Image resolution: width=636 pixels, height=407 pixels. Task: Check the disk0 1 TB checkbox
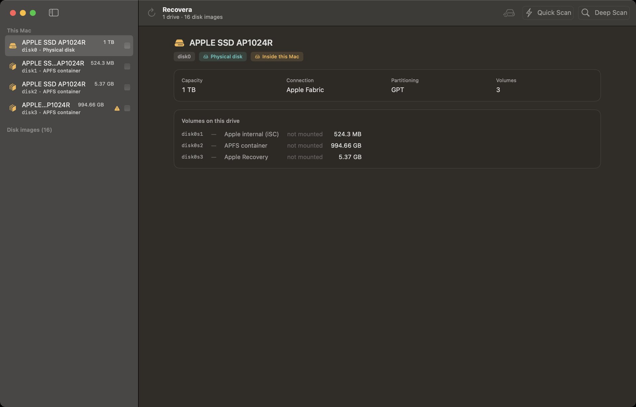pos(127,46)
